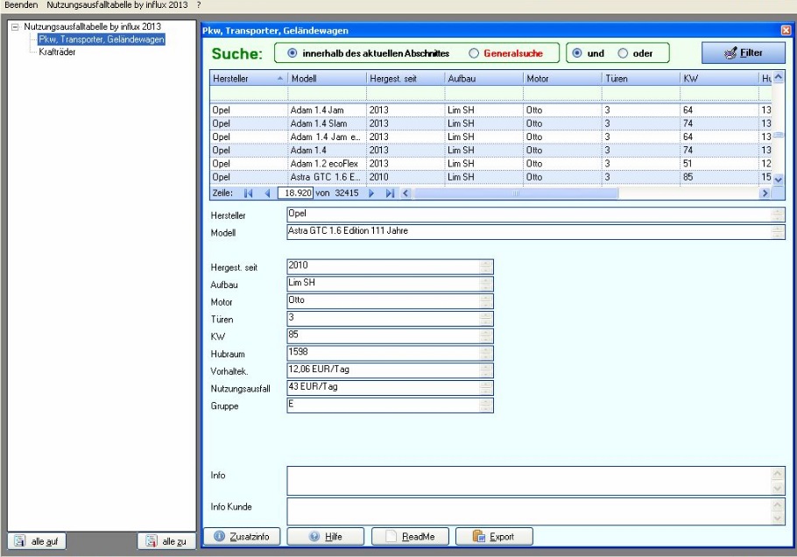Select the 'Adam 1.4 Jam' table row
797x557 pixels.
point(490,110)
